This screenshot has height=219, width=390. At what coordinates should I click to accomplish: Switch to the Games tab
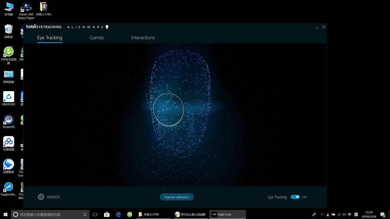tap(97, 38)
